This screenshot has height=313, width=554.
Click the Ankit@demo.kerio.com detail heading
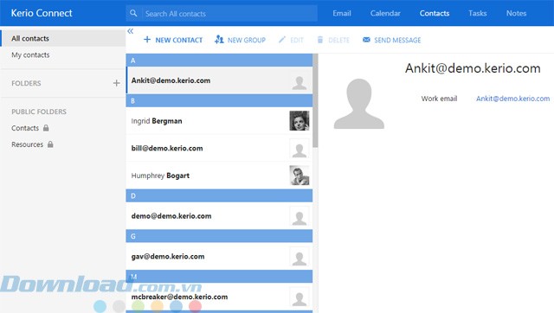click(x=473, y=68)
